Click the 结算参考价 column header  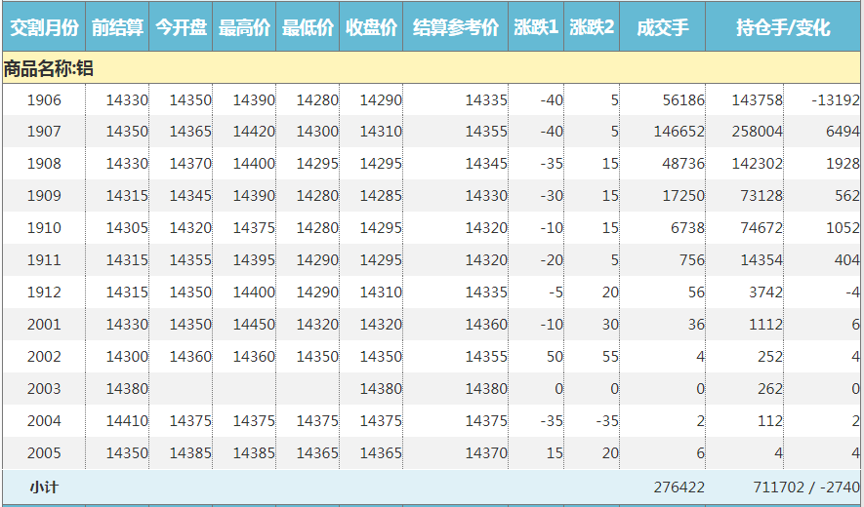[x=455, y=28]
